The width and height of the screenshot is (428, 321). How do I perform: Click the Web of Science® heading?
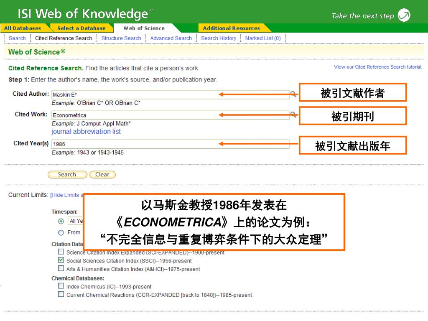coord(37,52)
